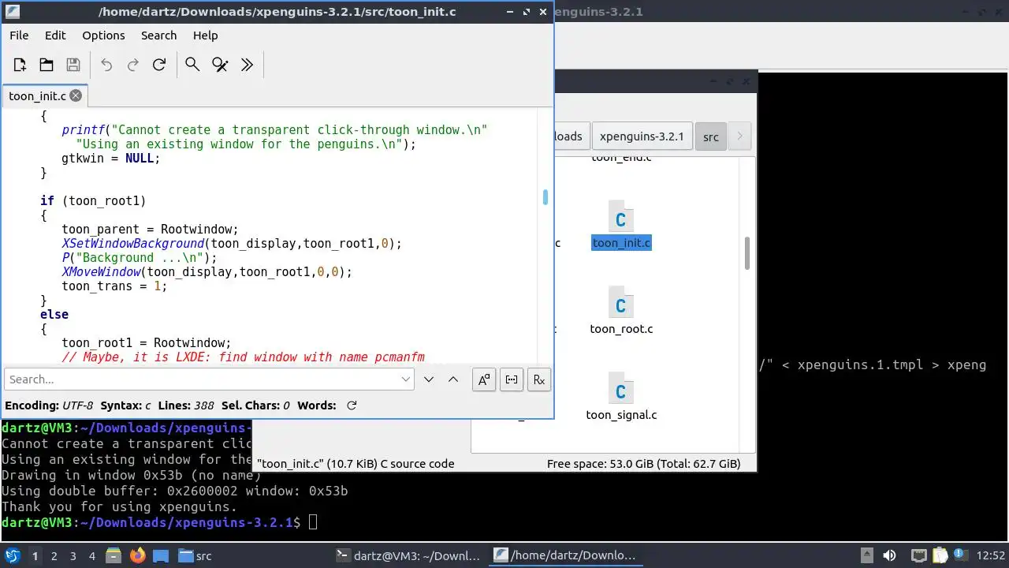Click the show desktop taskbar icon
Image resolution: width=1009 pixels, height=568 pixels.
(161, 556)
